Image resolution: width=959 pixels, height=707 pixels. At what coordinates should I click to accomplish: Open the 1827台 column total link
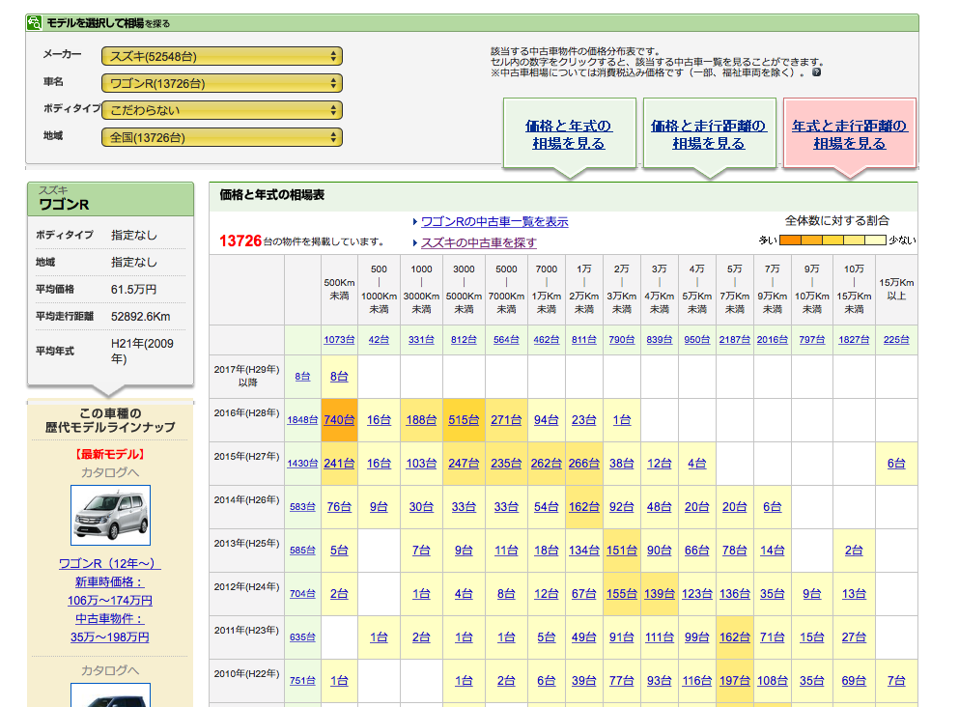854,339
